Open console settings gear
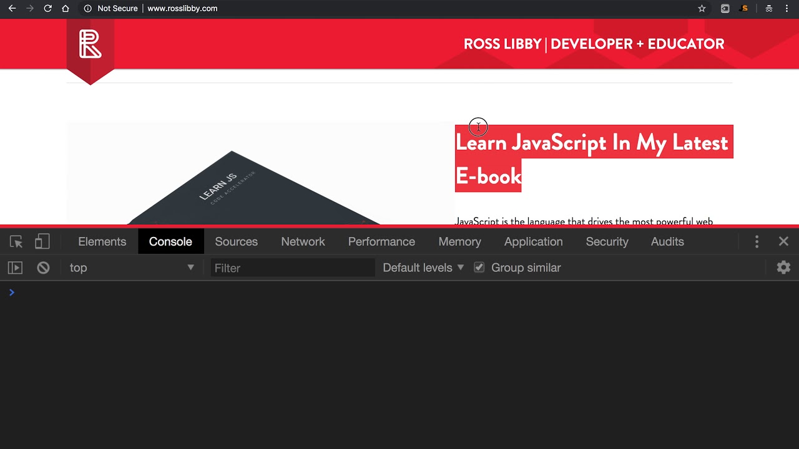The width and height of the screenshot is (799, 449). [783, 268]
